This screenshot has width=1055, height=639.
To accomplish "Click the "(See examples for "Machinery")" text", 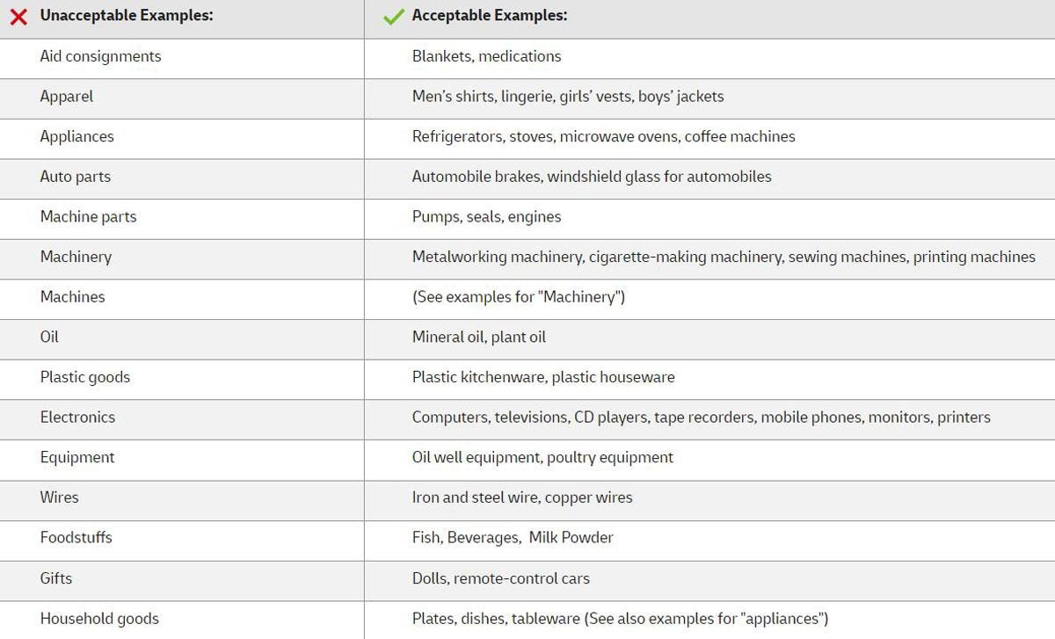I will [x=518, y=297].
